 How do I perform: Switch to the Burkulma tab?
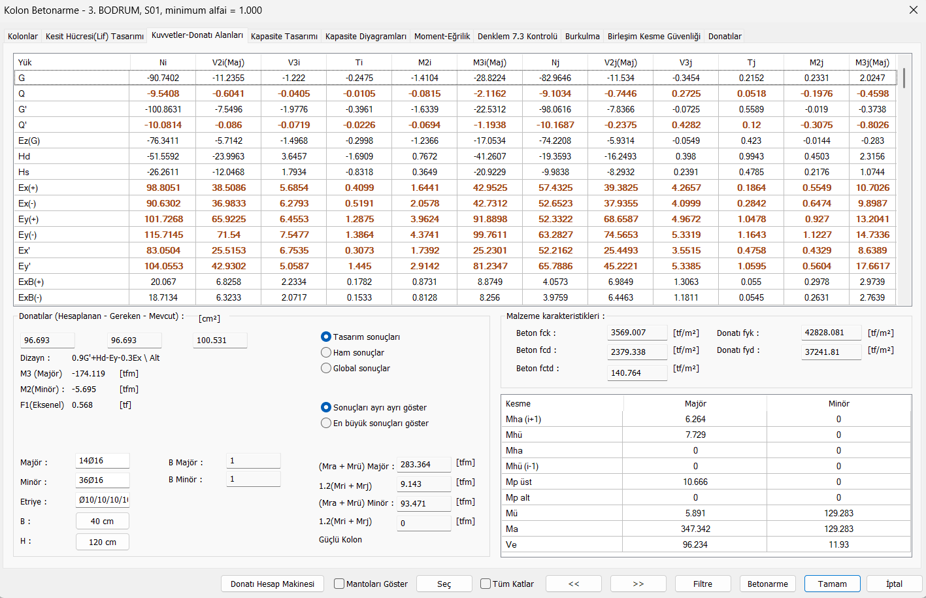click(582, 36)
